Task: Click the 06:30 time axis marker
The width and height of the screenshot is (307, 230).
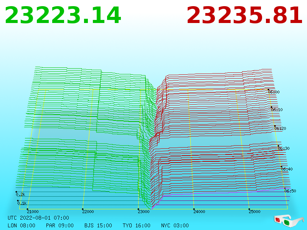Action: [x=284, y=148]
